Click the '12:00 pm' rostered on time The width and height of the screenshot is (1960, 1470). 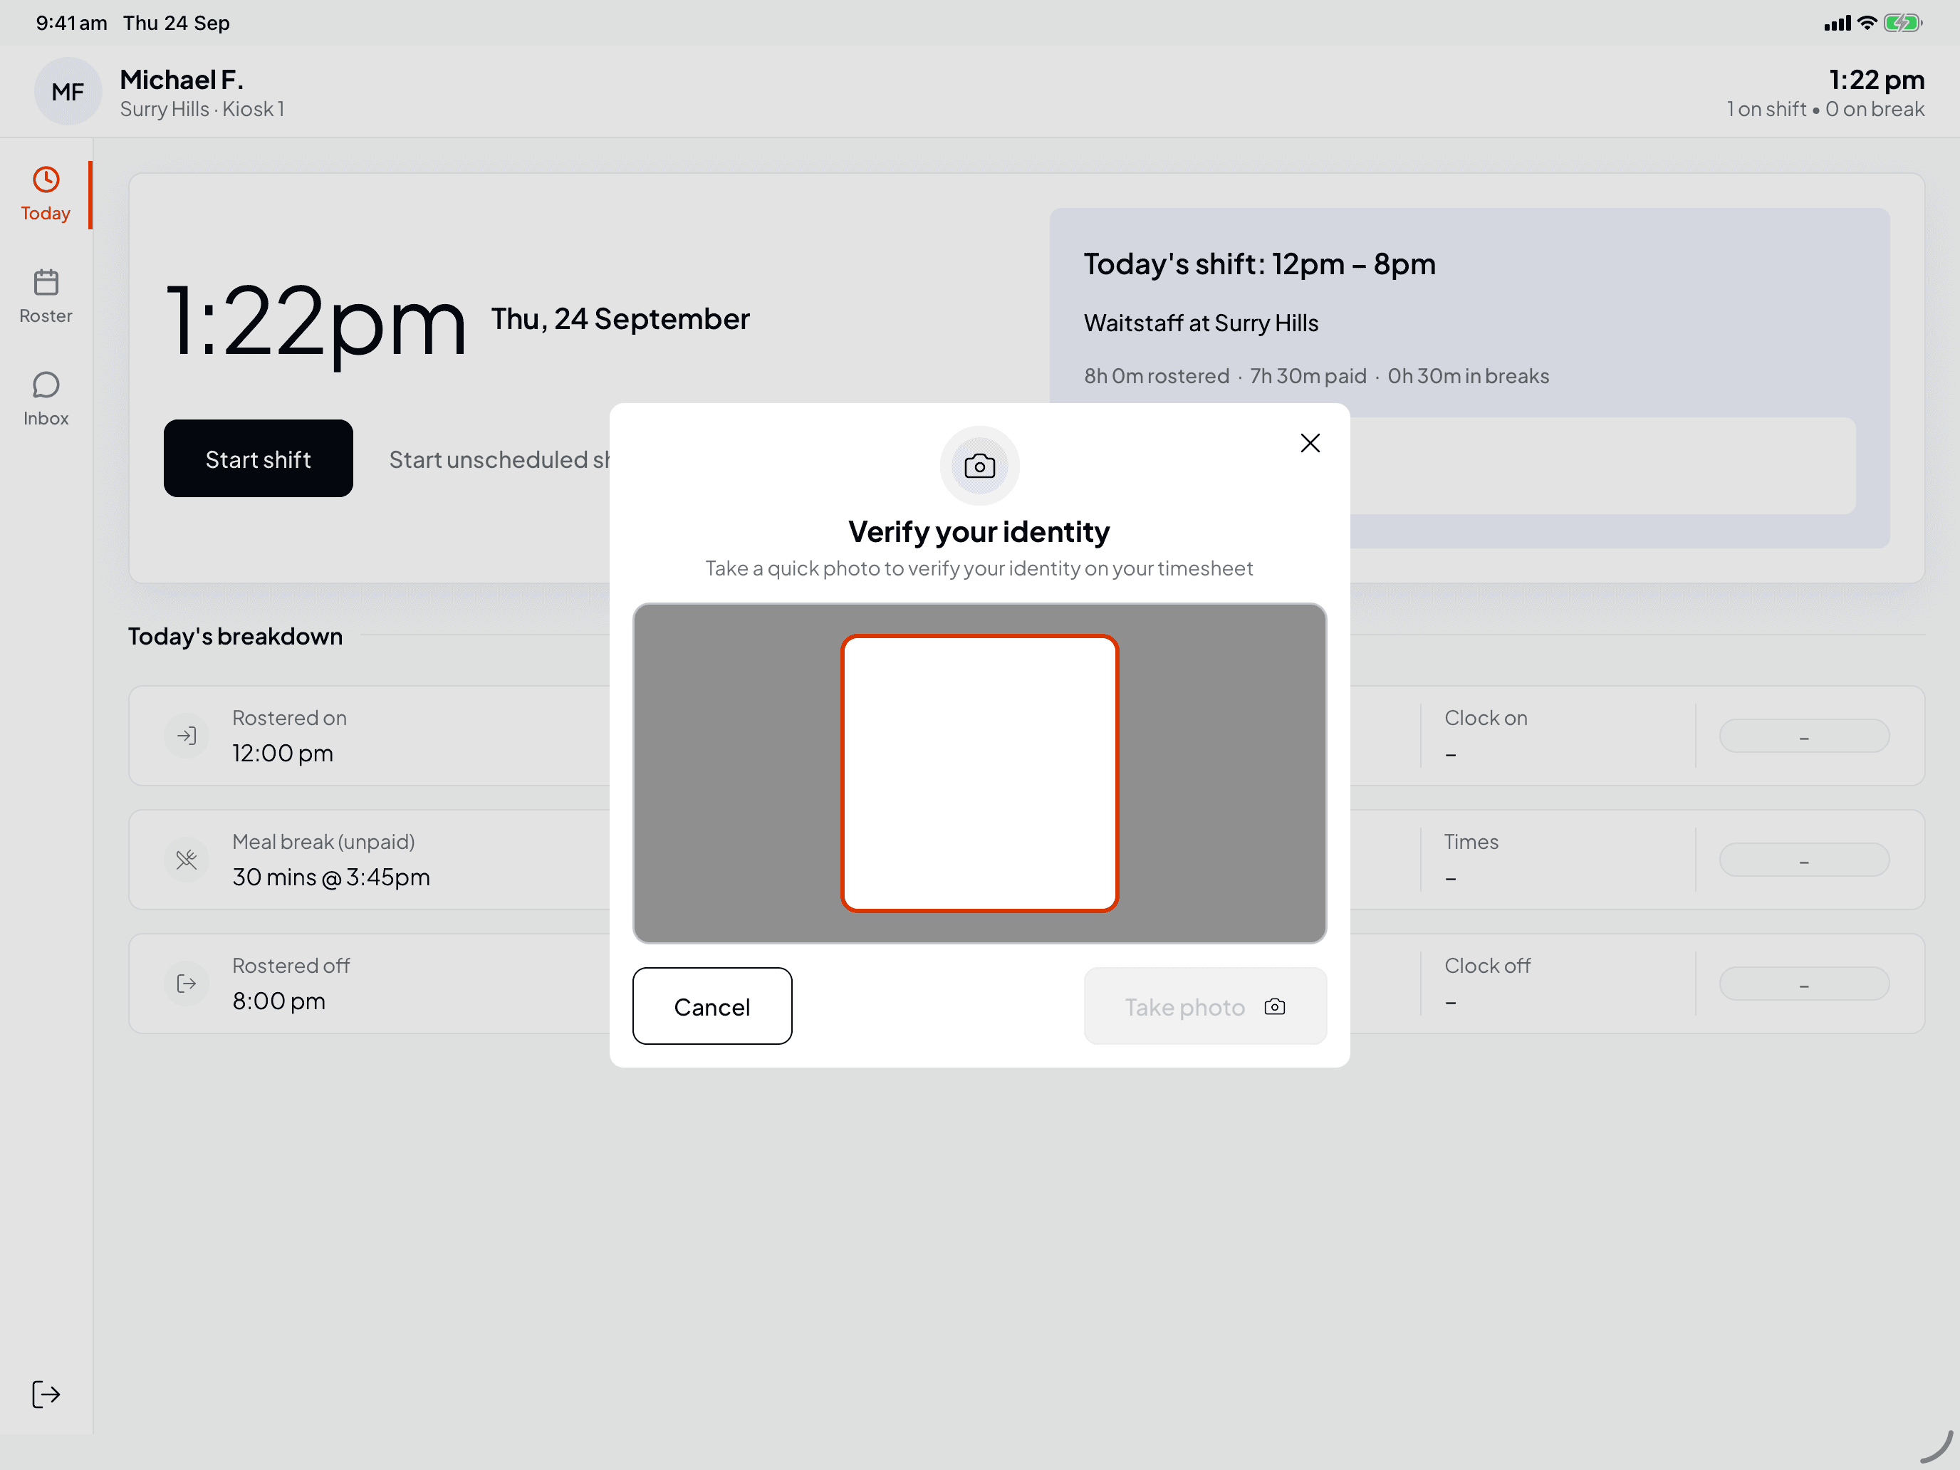click(x=283, y=754)
